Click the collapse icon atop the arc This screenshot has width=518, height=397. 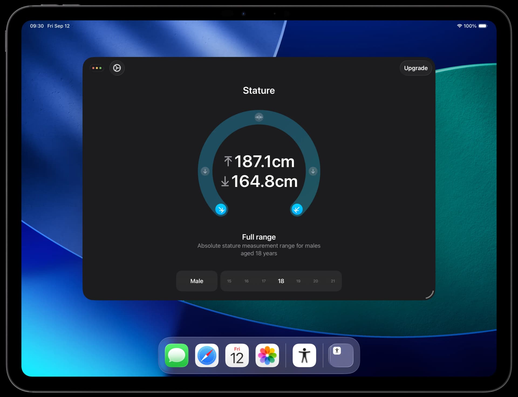[259, 117]
